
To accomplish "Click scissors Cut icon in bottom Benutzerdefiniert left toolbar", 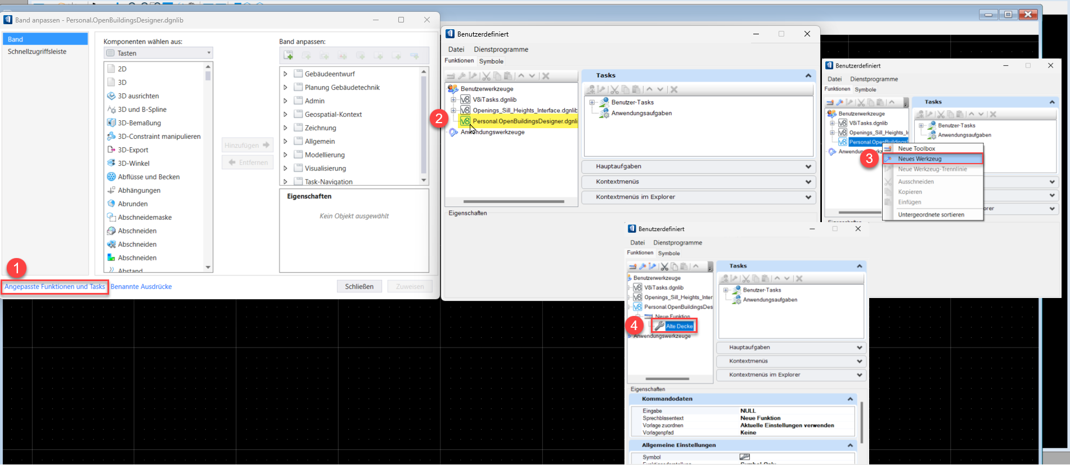I will tap(664, 267).
